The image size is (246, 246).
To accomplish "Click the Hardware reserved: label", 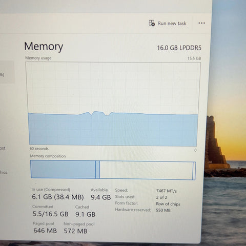I will coord(133,210).
